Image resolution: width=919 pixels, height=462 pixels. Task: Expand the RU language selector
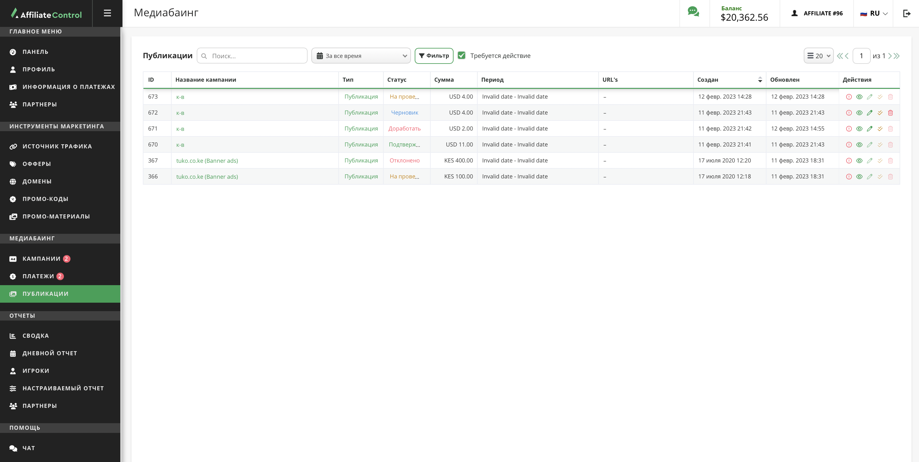click(874, 13)
